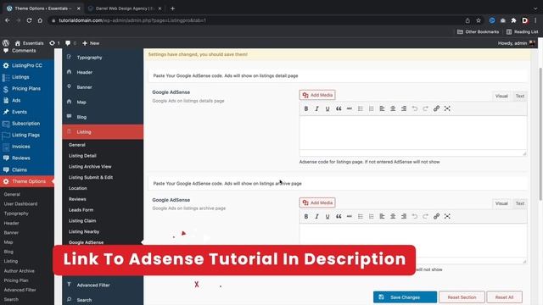The height and width of the screenshot is (305, 543).
Task: Click Reset All button
Action: point(504,297)
